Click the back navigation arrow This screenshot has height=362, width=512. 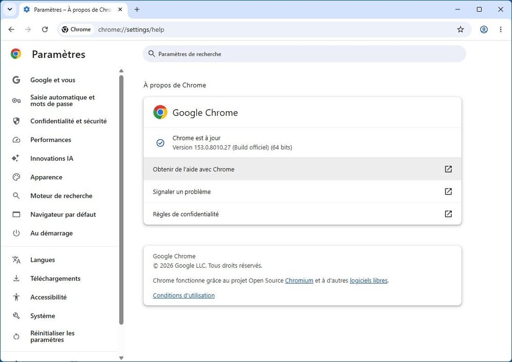pos(11,29)
